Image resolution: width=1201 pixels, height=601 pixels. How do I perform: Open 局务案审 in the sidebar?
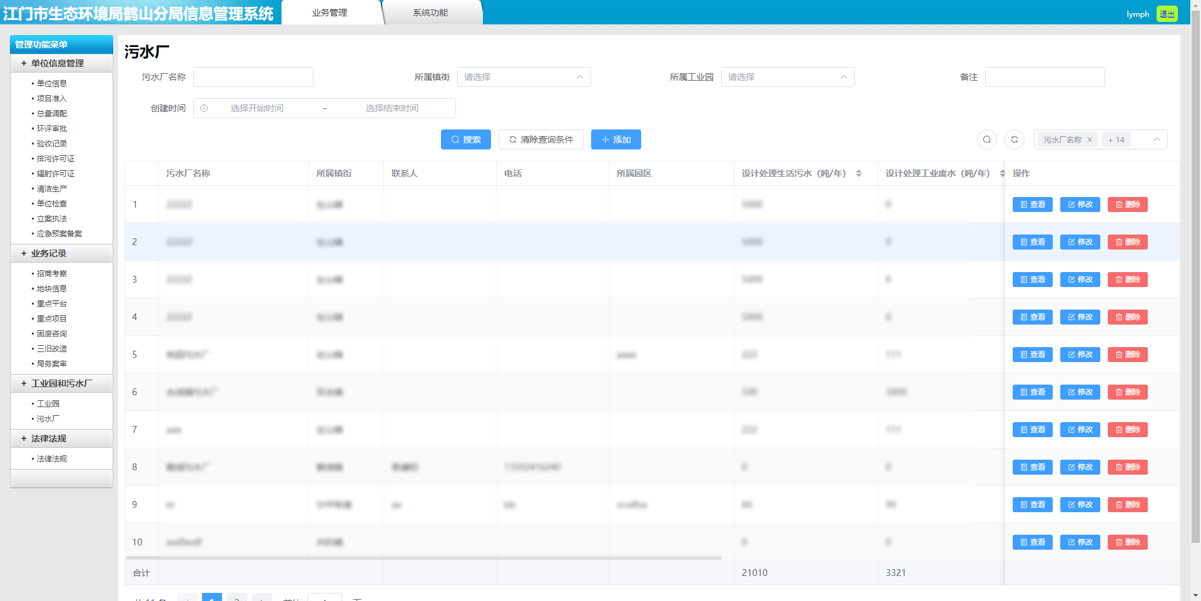(51, 363)
